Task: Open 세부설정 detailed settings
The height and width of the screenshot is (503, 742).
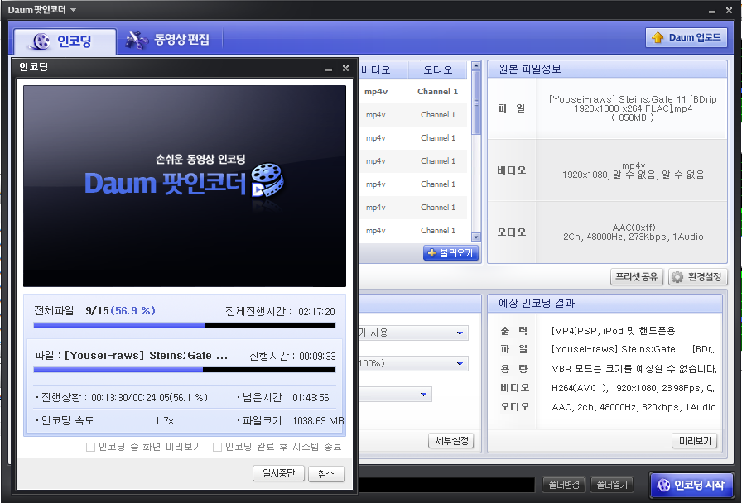Action: [x=451, y=441]
